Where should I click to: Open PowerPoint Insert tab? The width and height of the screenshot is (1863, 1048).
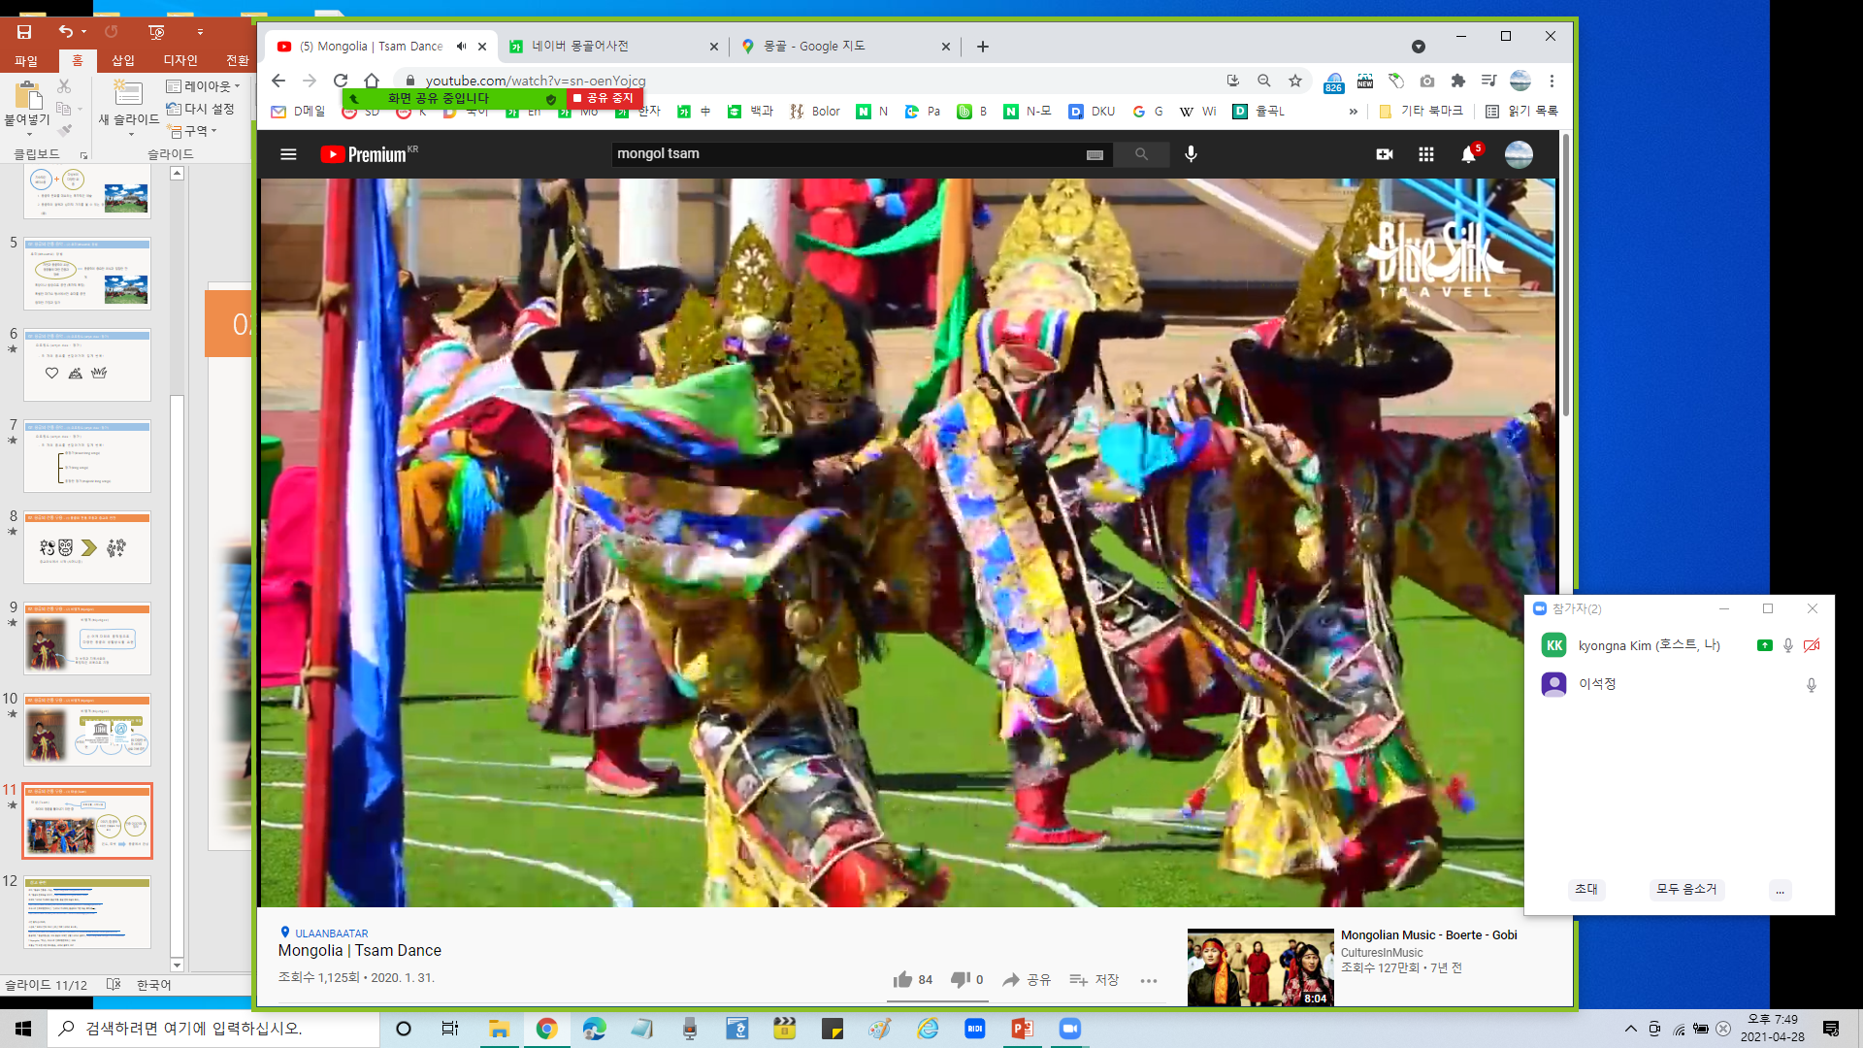click(x=123, y=60)
